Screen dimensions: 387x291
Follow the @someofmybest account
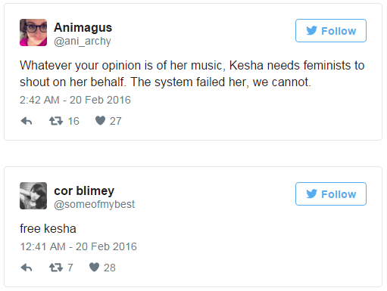[331, 193]
